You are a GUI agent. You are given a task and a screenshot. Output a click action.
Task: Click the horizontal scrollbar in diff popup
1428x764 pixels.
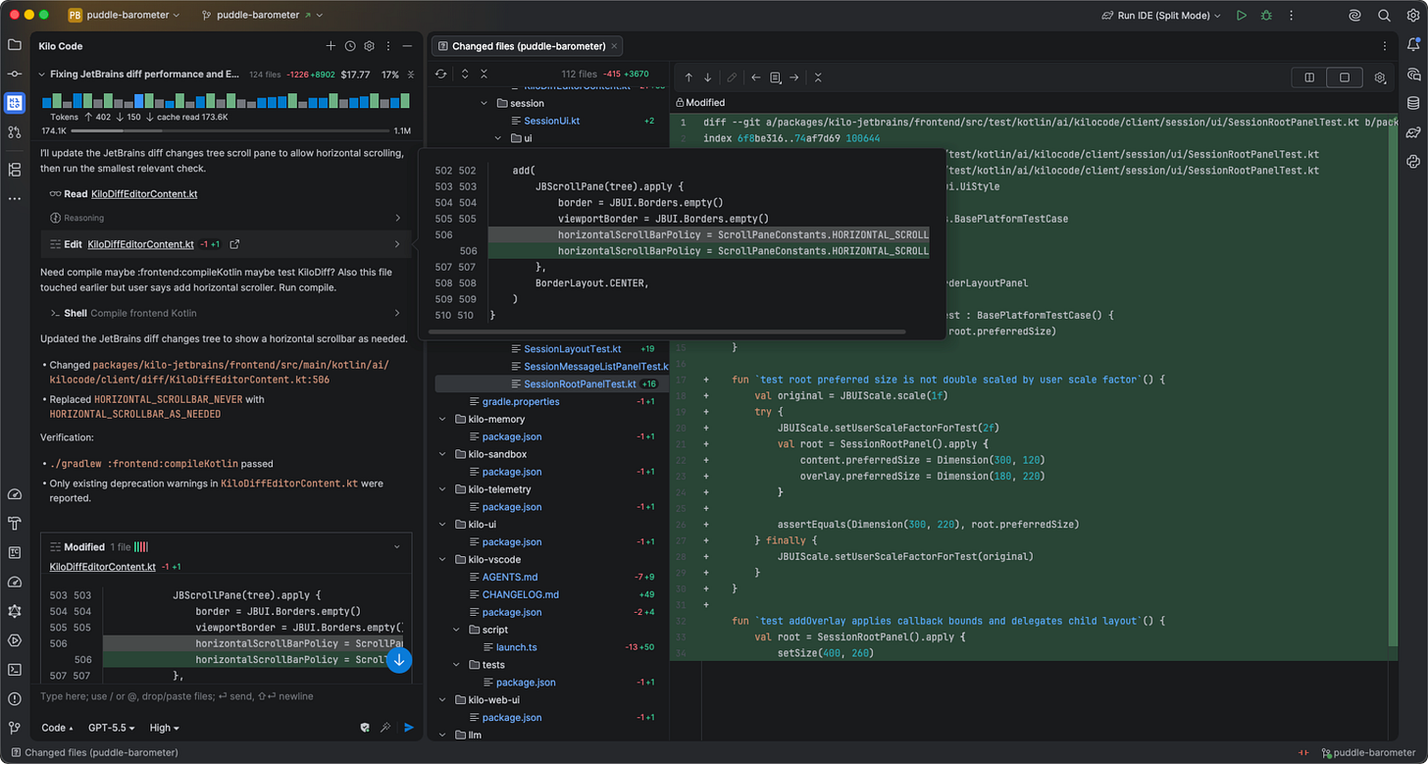coord(667,331)
